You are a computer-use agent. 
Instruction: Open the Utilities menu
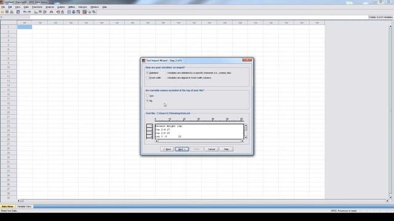71,7
